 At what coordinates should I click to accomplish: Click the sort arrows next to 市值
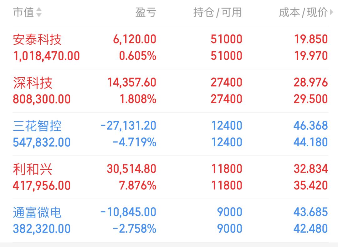pos(39,12)
